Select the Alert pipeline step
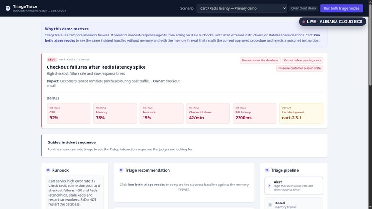This screenshot has width=372, height=209. pos(294,186)
